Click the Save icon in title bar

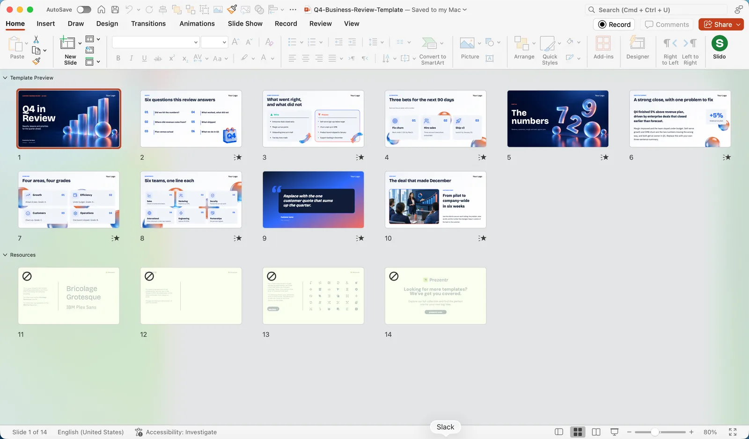[115, 9]
